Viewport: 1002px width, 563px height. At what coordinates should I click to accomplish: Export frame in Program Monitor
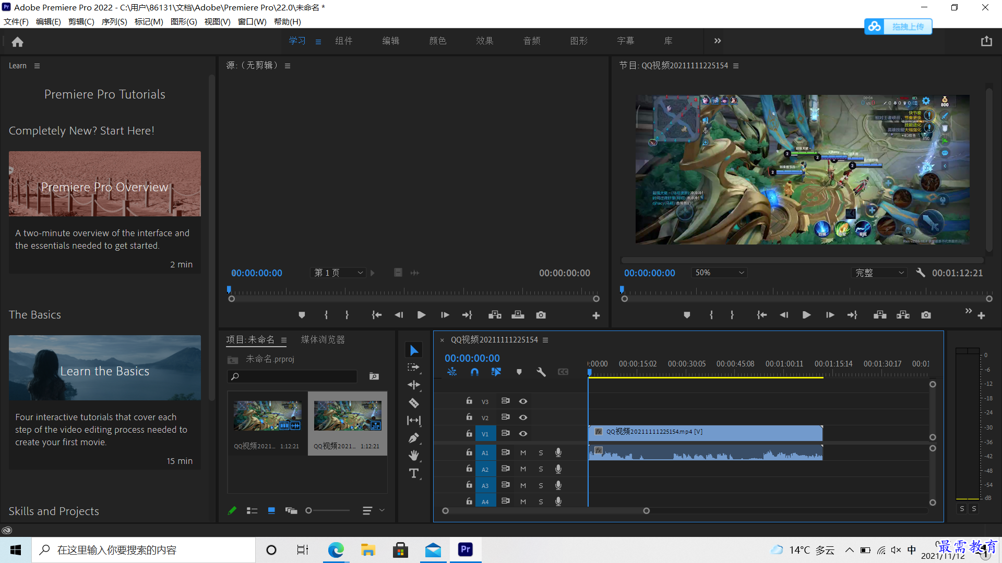pos(926,315)
